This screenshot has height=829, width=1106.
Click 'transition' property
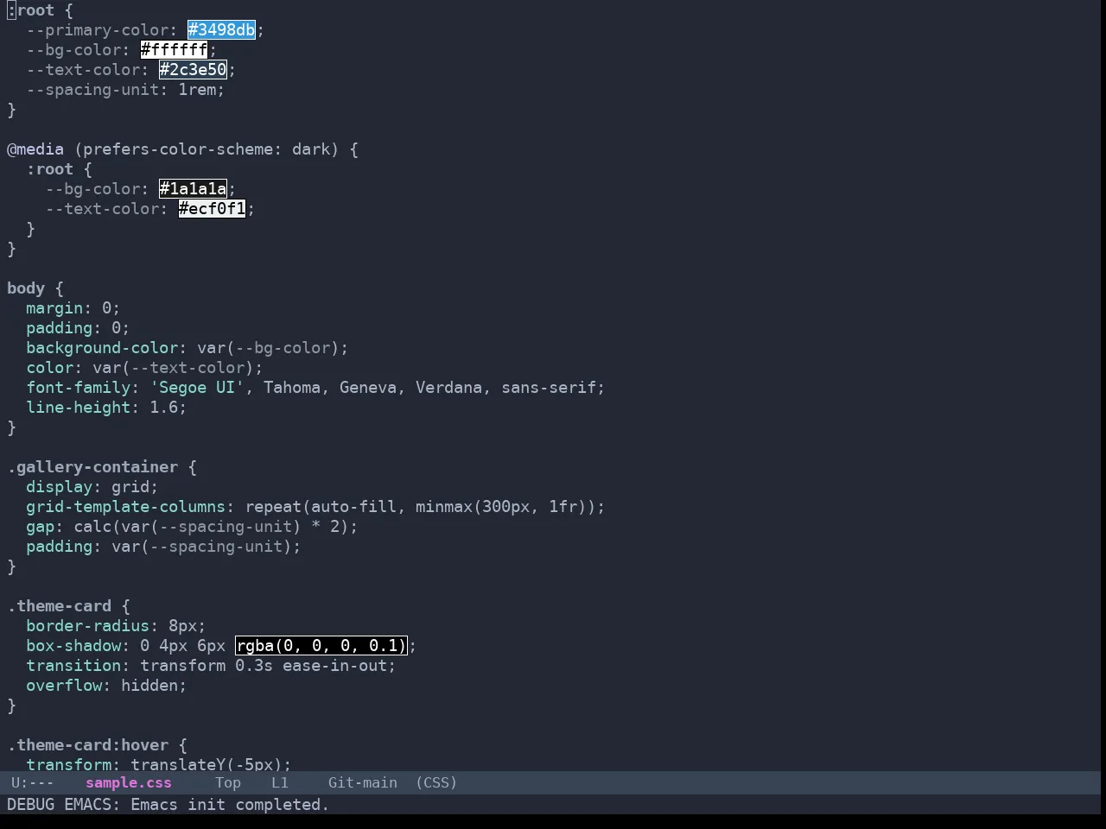click(x=73, y=666)
